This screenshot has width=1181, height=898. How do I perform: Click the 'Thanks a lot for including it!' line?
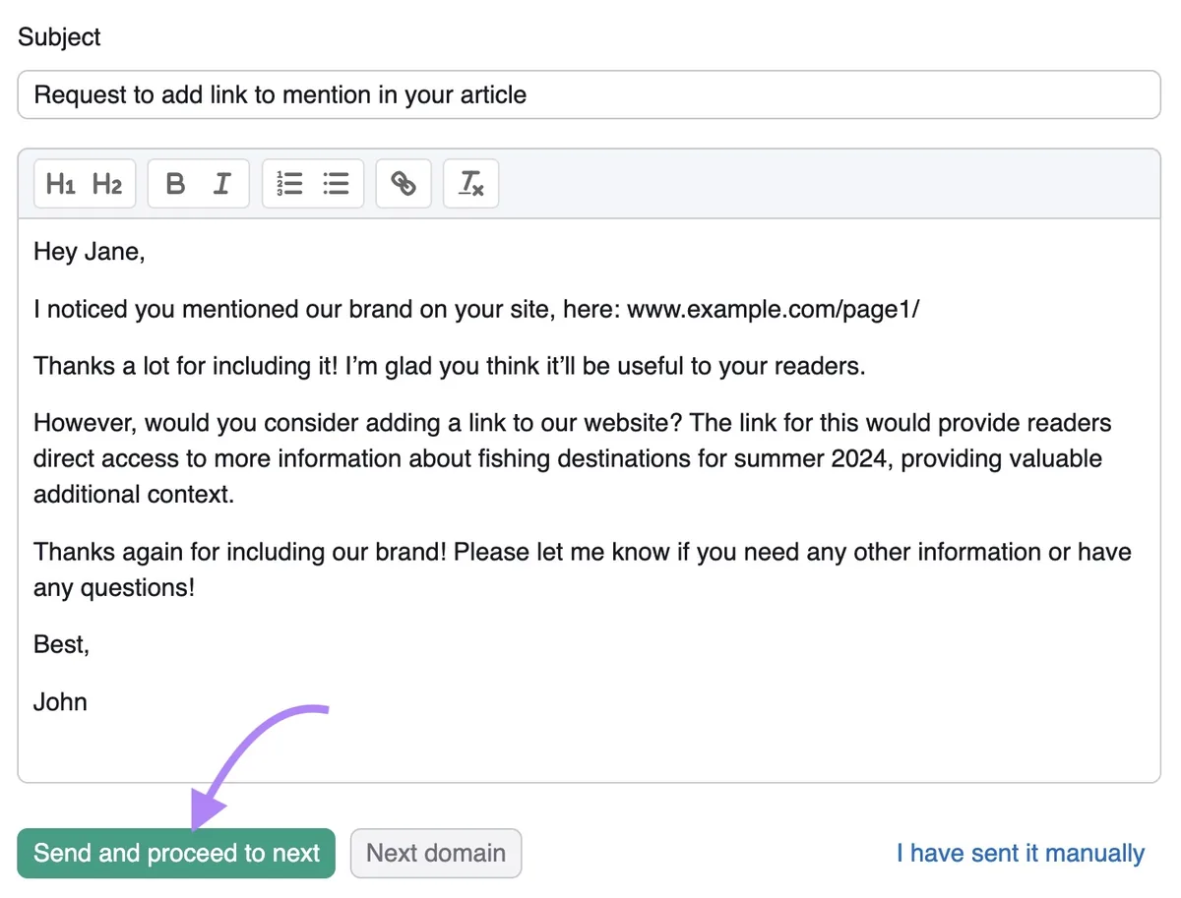[450, 366]
